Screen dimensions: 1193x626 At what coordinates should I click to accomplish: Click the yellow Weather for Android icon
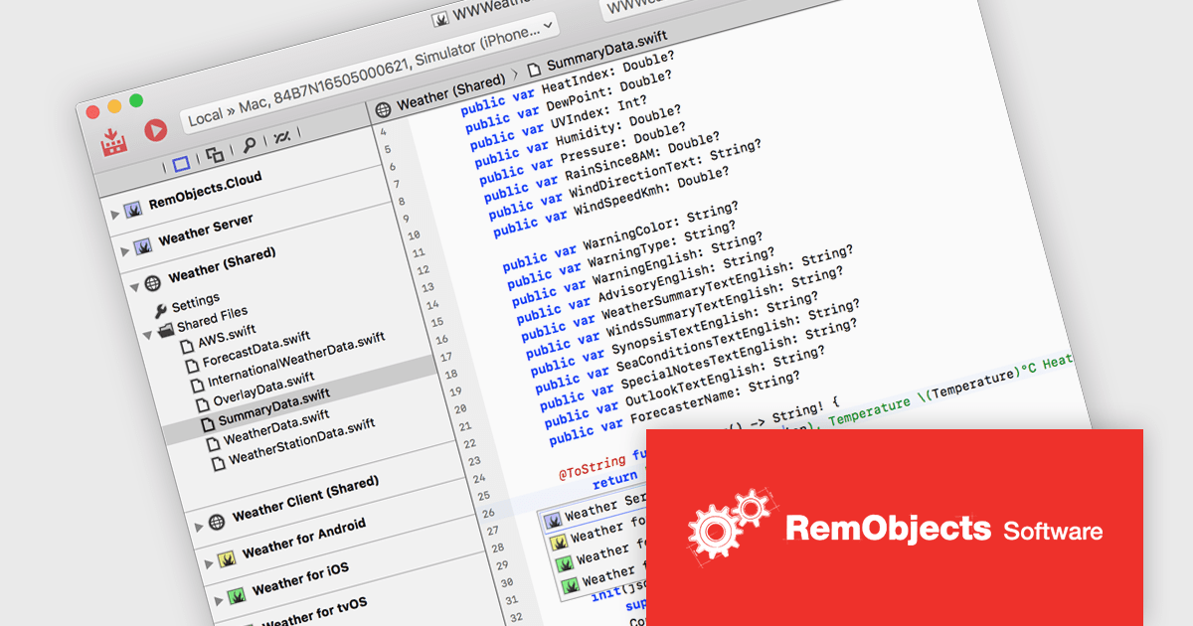pos(226,558)
